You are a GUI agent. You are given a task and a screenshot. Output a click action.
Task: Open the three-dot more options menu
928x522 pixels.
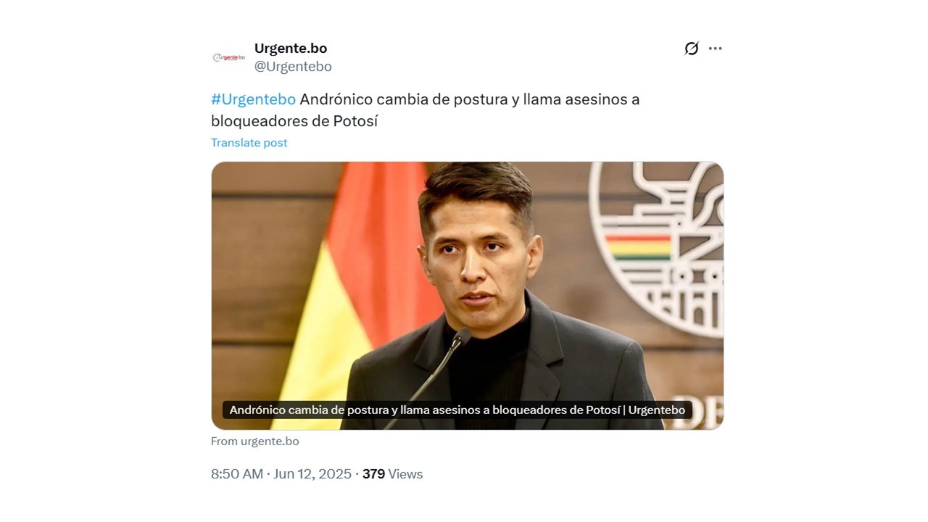click(x=716, y=49)
